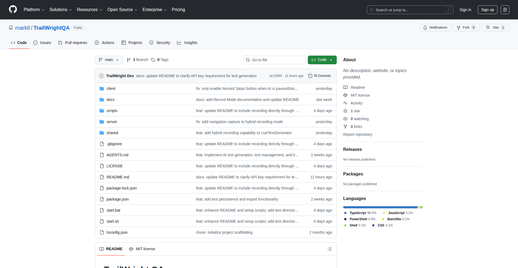Click the TrailWright Dev avatar in the commit bar
This screenshot has height=268, width=518.
click(101, 76)
